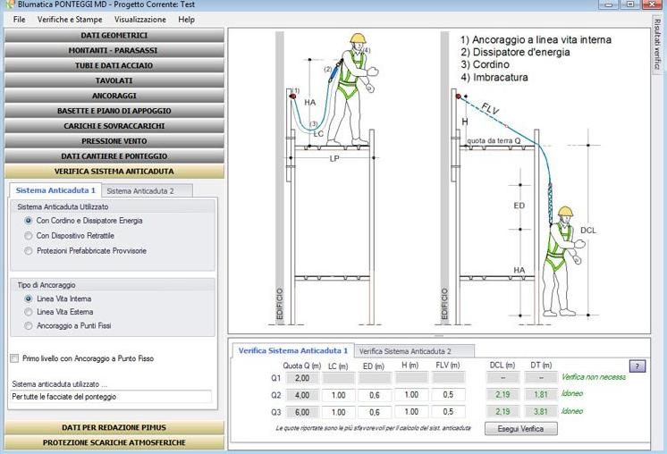Image resolution: width=667 pixels, height=454 pixels.
Task: Open the PRESSIONE VENTO section
Action: [114, 141]
